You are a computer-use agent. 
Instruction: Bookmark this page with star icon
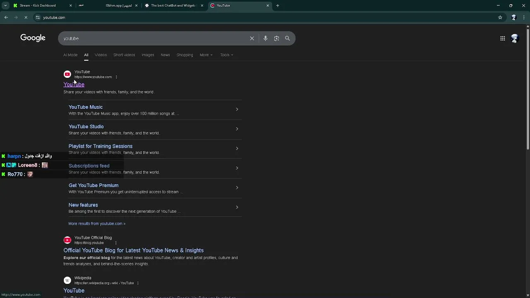(500, 17)
